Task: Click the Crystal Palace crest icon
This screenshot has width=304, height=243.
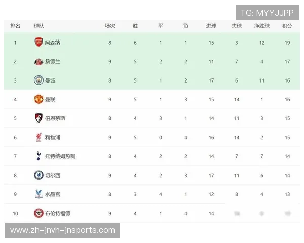Action: tap(39, 194)
